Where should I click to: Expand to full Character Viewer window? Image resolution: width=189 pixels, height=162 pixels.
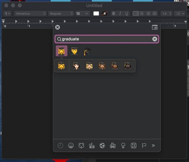pos(155,27)
